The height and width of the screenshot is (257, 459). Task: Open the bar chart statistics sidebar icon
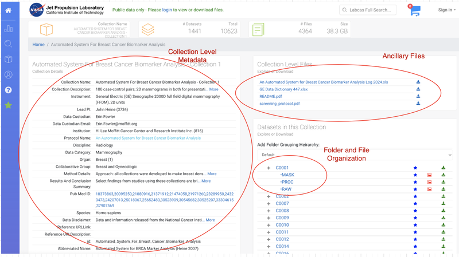8,29
